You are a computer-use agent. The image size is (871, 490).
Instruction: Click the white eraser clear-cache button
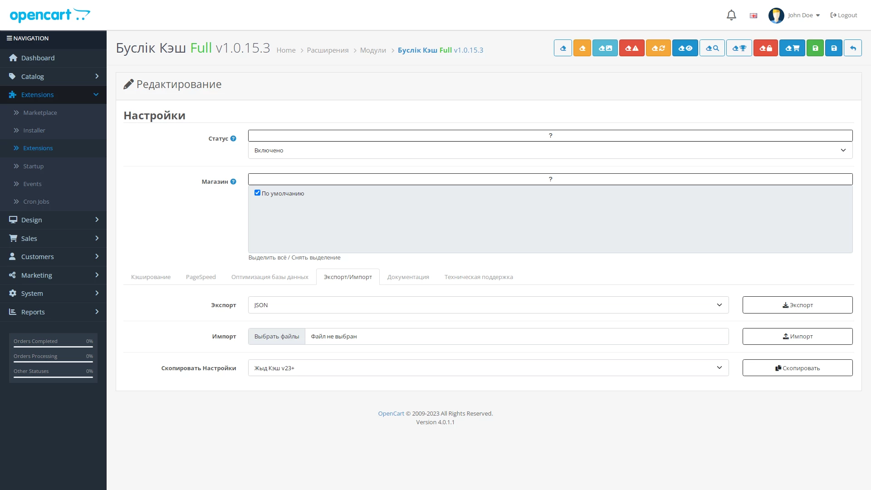coord(563,48)
